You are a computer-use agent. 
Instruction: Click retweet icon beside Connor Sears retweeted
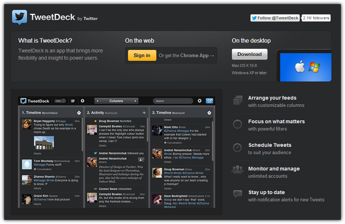point(96,189)
